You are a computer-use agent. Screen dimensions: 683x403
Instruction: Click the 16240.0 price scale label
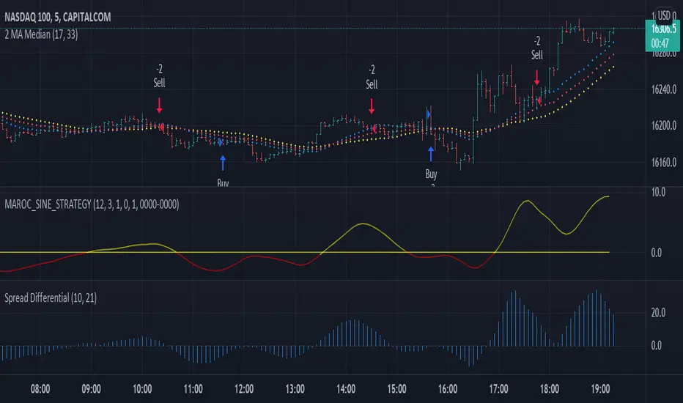point(664,89)
